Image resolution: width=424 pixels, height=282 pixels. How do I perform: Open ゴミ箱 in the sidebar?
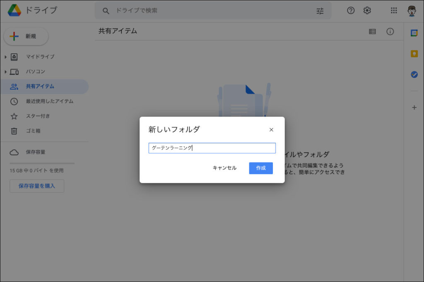point(33,131)
